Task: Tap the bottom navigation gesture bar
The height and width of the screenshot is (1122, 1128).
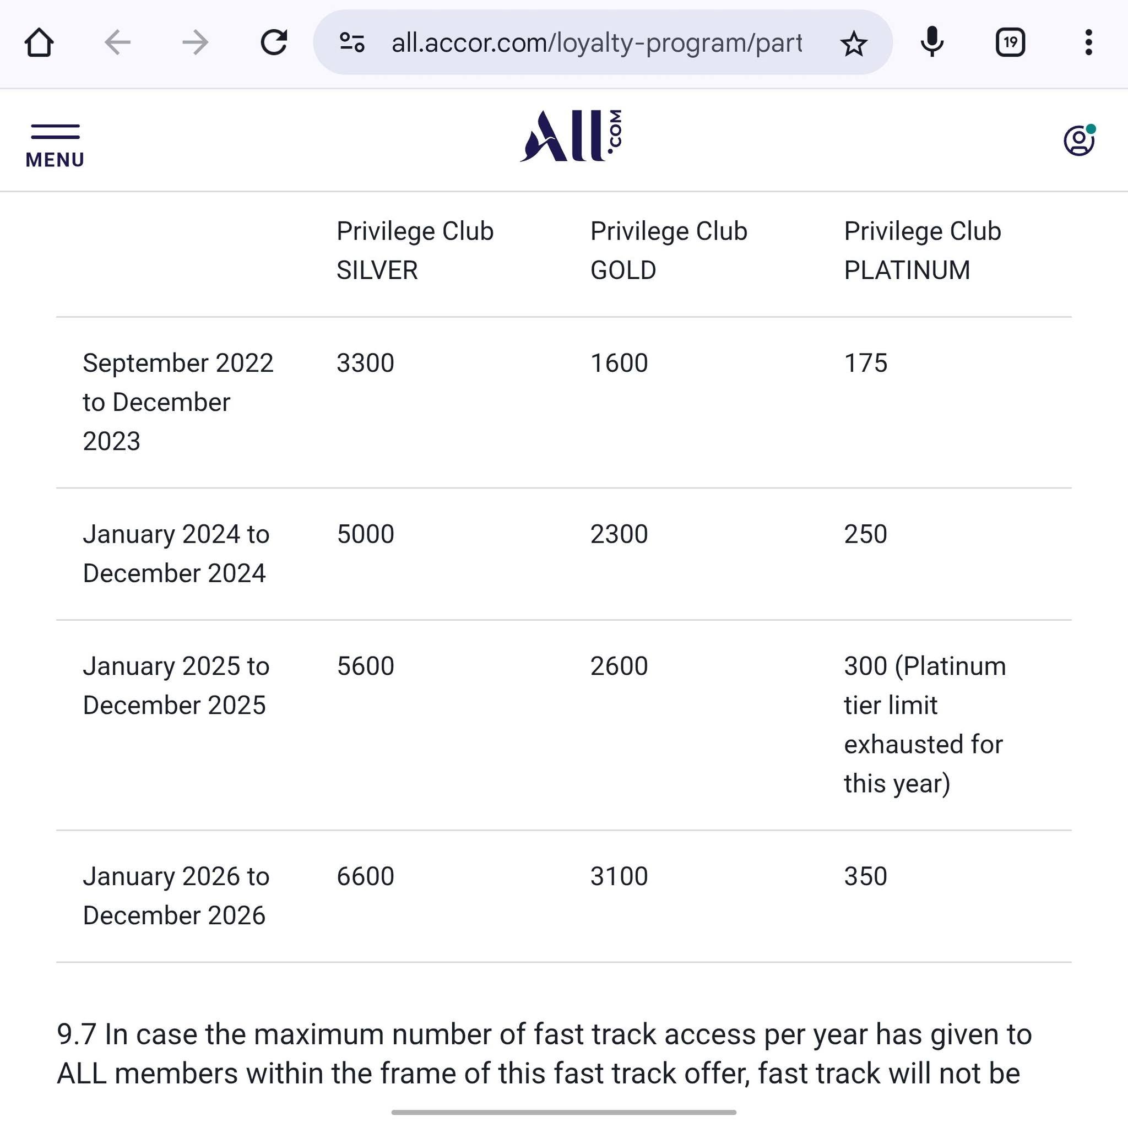Action: click(x=563, y=1112)
